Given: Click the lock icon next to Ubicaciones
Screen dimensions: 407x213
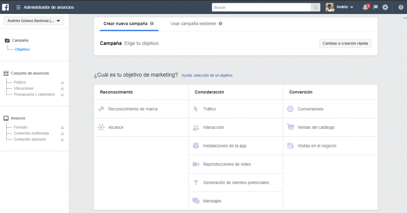Looking at the screenshot, I should tap(62, 89).
